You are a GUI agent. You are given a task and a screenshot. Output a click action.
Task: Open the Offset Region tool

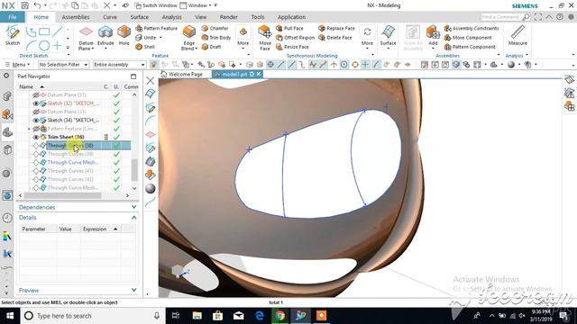pos(295,38)
